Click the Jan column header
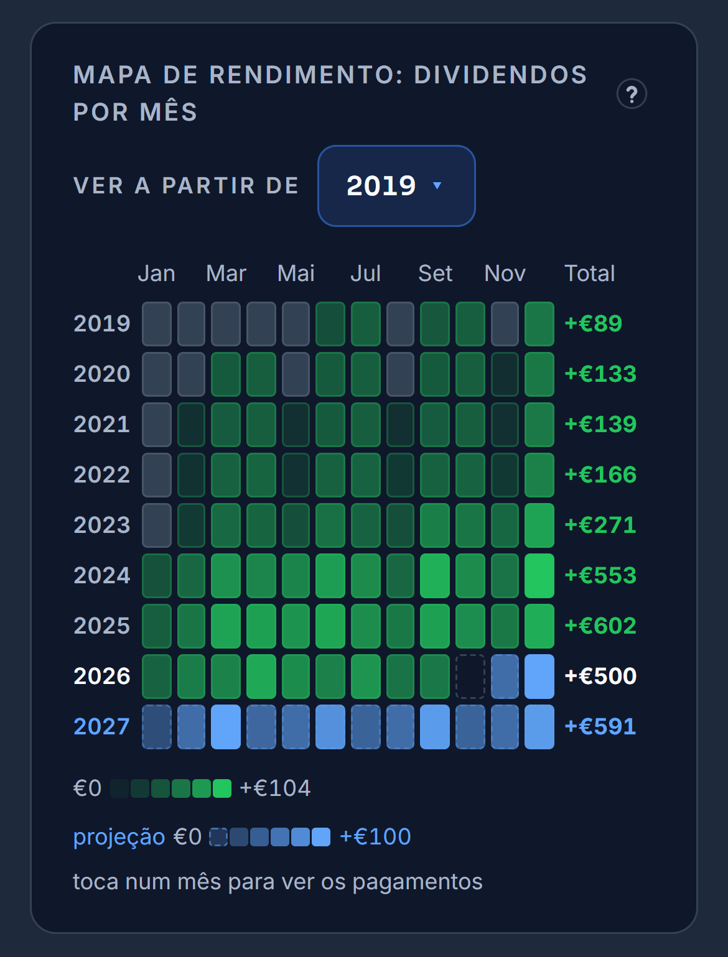 point(156,274)
